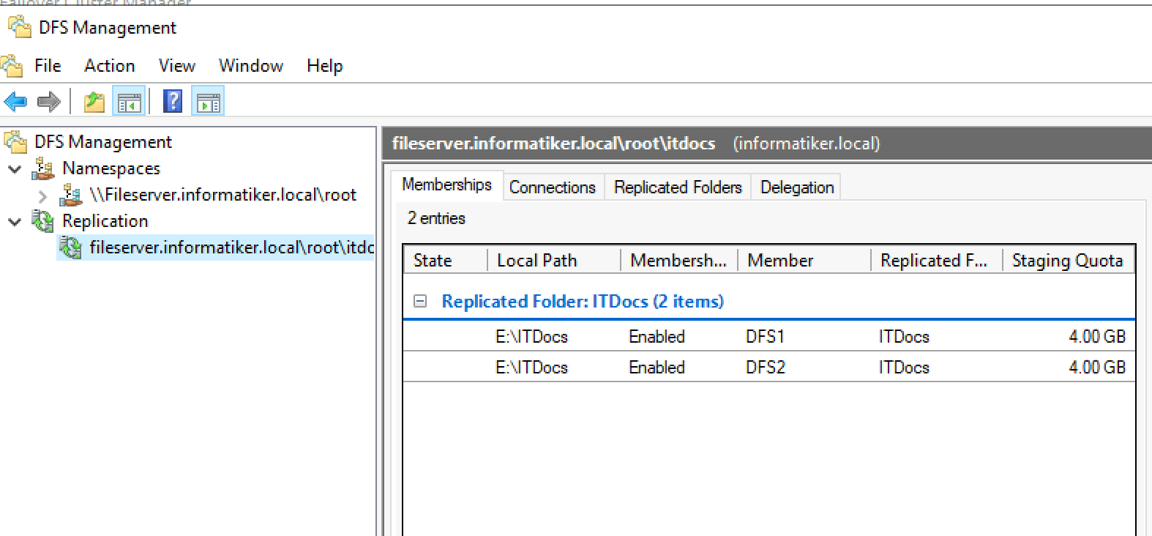Click the Forward arrow toolbar icon
The height and width of the screenshot is (536, 1152).
click(x=48, y=101)
